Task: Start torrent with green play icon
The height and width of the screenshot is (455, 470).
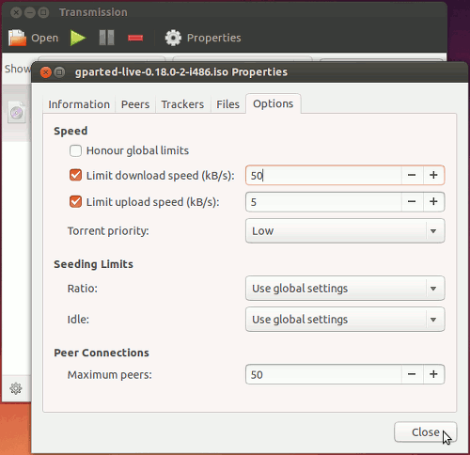Action: click(78, 38)
